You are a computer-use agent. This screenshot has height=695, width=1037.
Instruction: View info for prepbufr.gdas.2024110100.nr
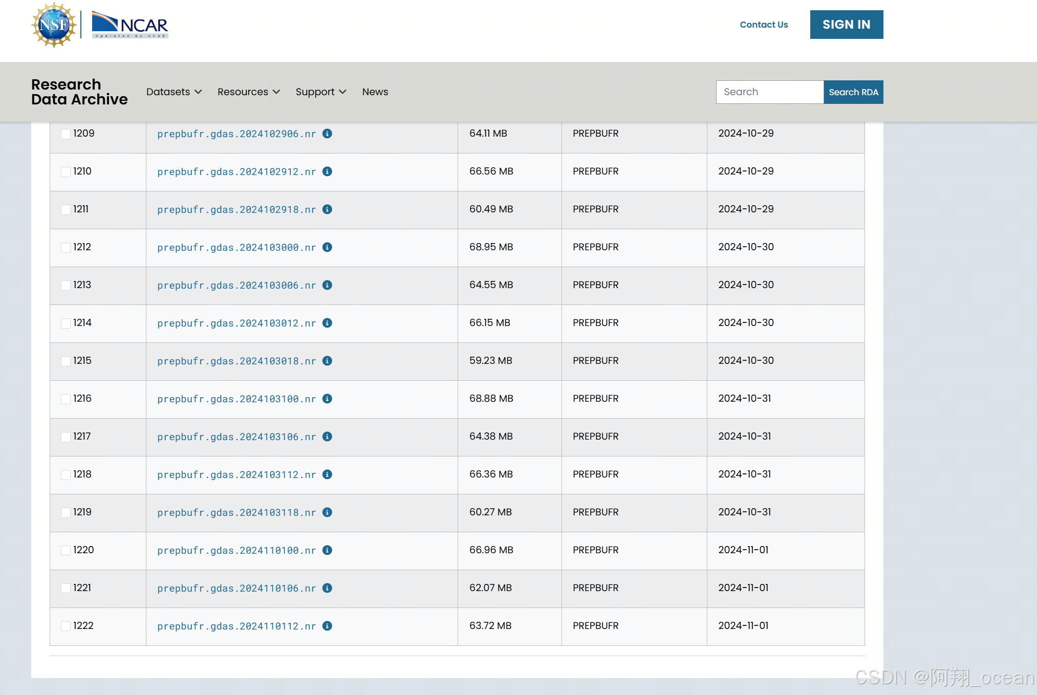[327, 550]
